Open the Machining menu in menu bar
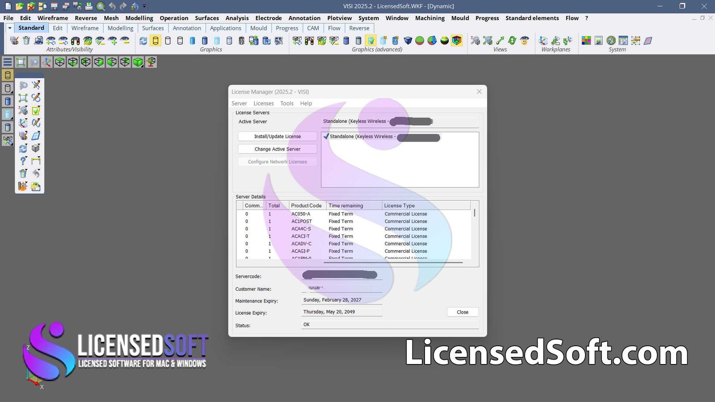 [430, 18]
